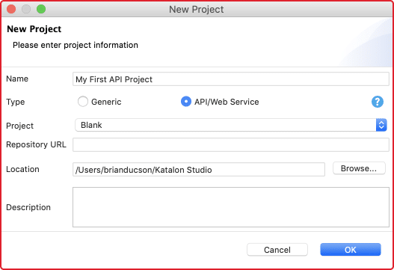Click the blue help question mark icon

(x=377, y=102)
